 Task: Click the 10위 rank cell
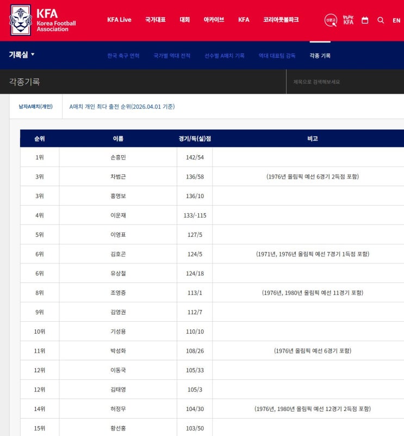click(40, 331)
